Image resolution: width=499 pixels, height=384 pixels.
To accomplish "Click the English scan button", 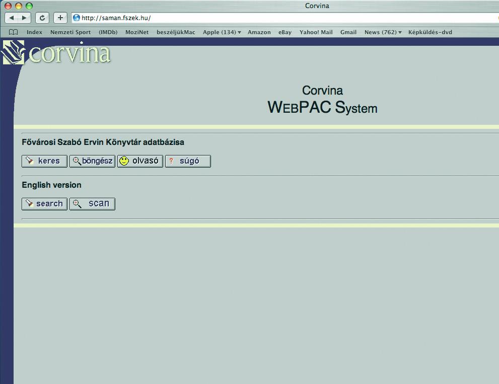I will point(92,204).
